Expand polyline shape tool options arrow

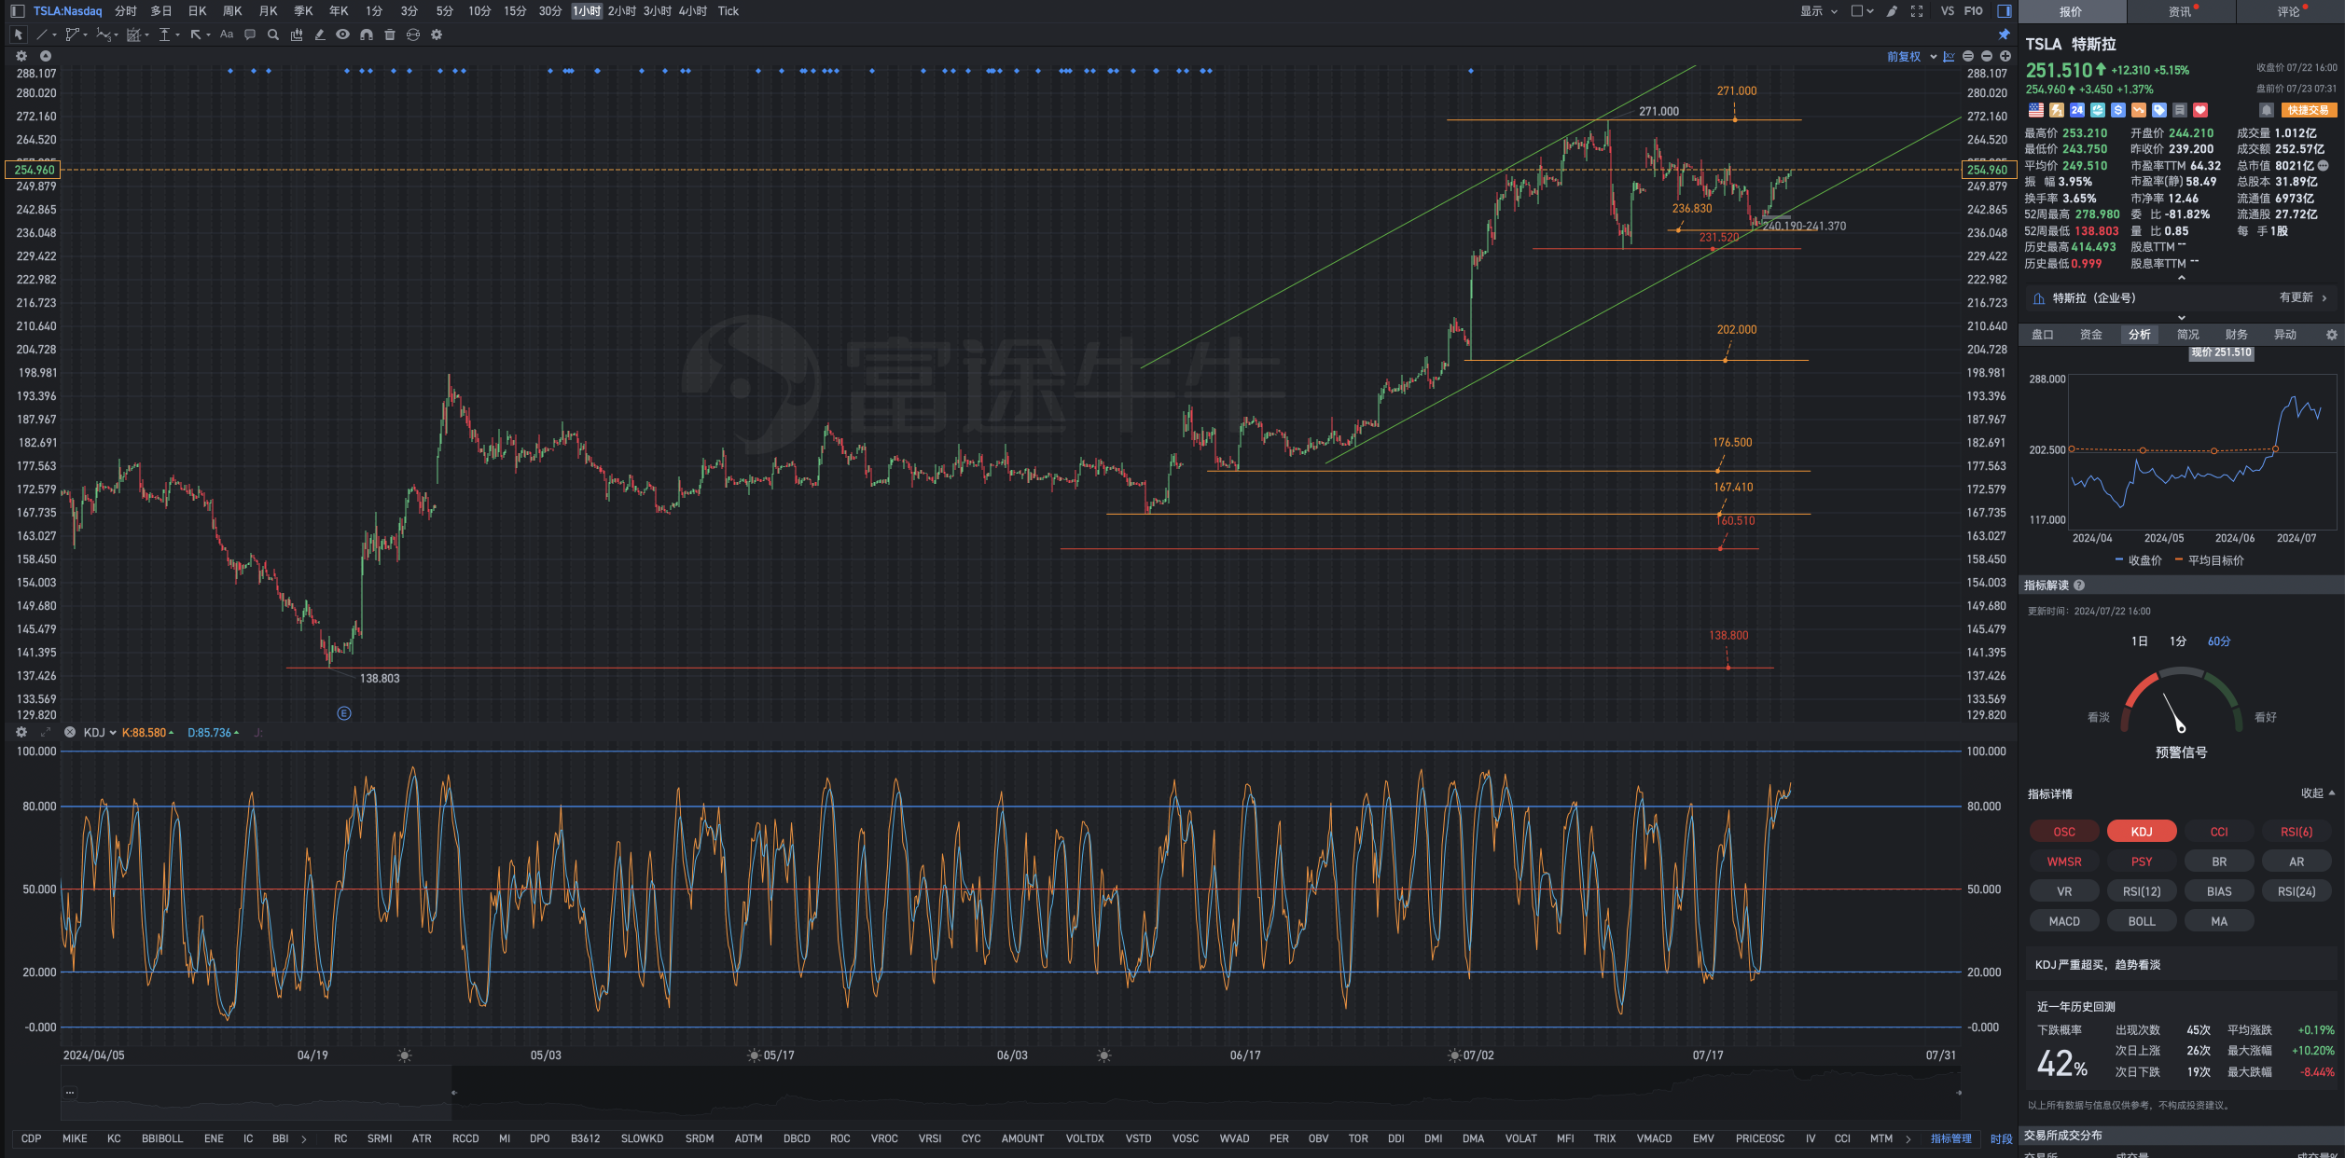point(85,35)
